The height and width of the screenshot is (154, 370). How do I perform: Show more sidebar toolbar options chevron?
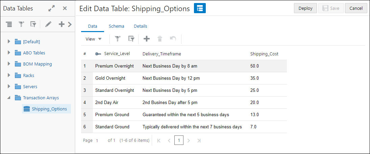[x=70, y=24]
